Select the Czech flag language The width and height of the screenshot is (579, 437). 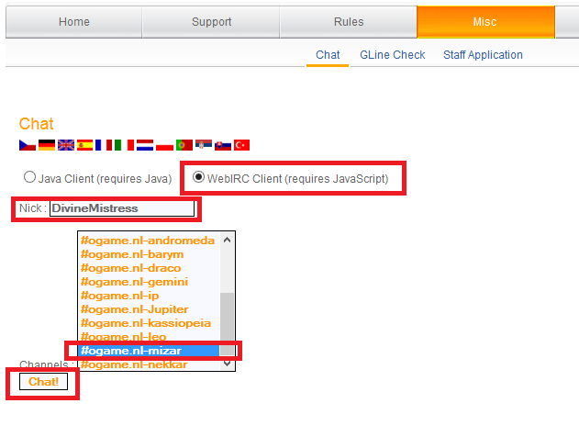click(28, 145)
